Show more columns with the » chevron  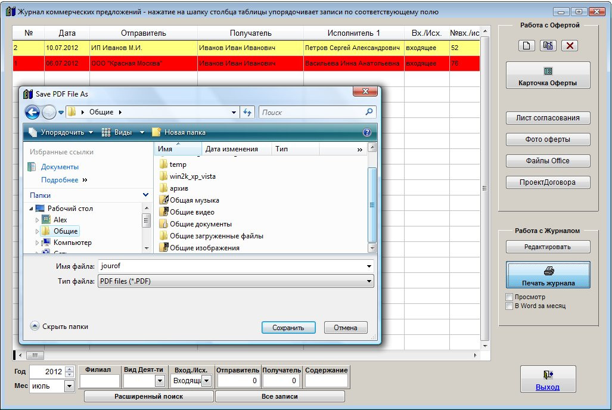[359, 150]
